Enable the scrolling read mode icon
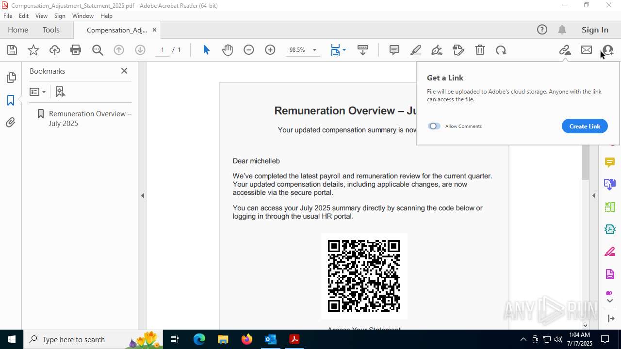The width and height of the screenshot is (621, 349). coord(363,50)
